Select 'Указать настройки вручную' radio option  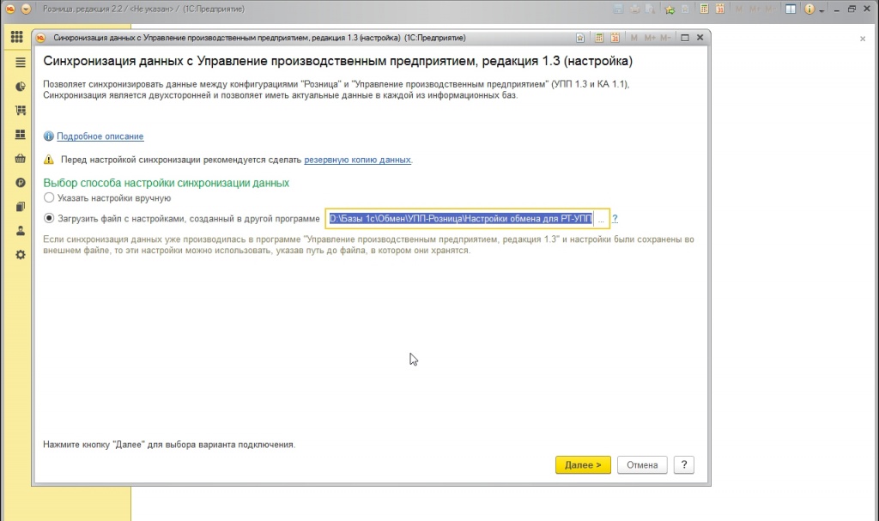(49, 198)
